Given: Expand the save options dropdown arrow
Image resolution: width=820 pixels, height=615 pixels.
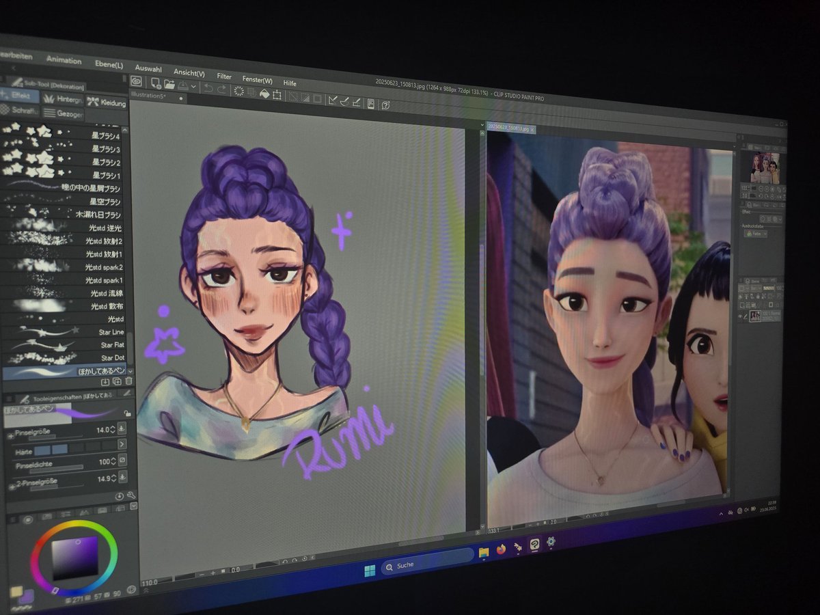Looking at the screenshot, I should [x=194, y=87].
